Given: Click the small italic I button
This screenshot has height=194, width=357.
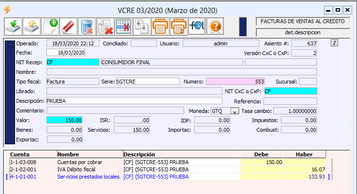Looking at the screenshot, I should [x=334, y=43].
